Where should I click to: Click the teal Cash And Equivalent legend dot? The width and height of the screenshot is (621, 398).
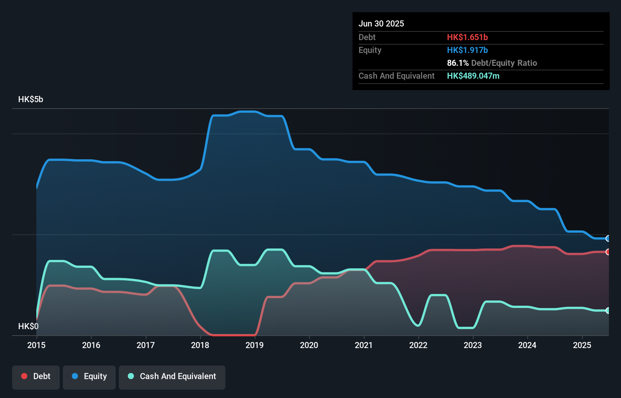click(x=130, y=376)
